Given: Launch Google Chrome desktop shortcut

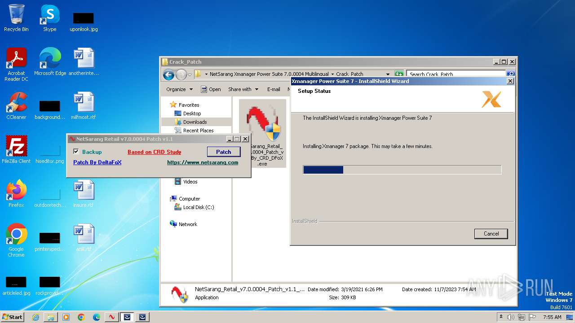Looking at the screenshot, I should click(16, 240).
